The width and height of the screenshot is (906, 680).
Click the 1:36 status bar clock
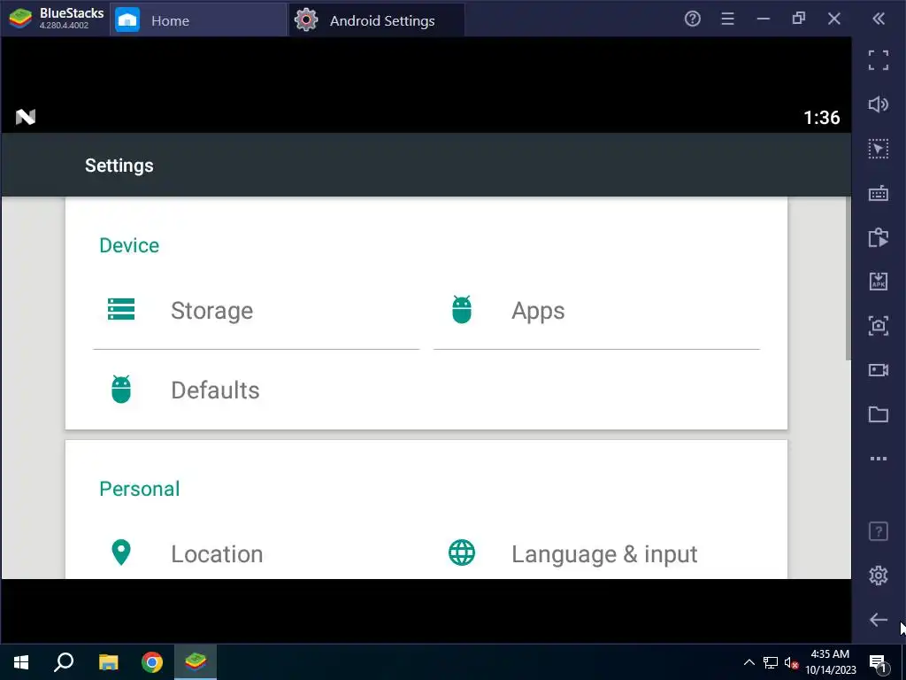[x=822, y=118]
